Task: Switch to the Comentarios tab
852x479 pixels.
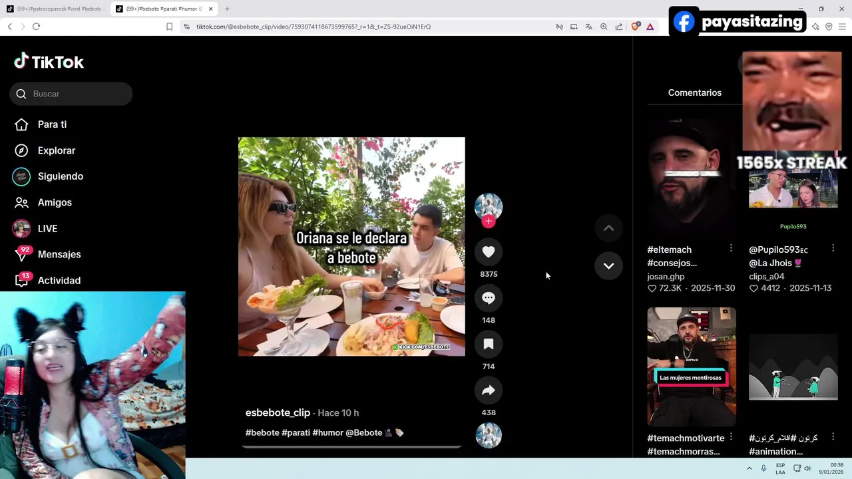Action: tap(694, 92)
